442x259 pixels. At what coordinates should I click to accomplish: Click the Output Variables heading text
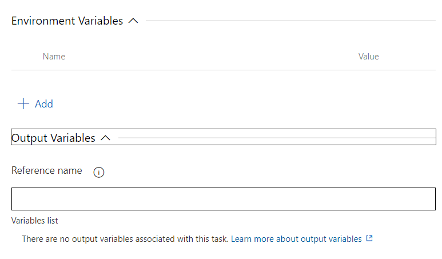click(x=53, y=138)
